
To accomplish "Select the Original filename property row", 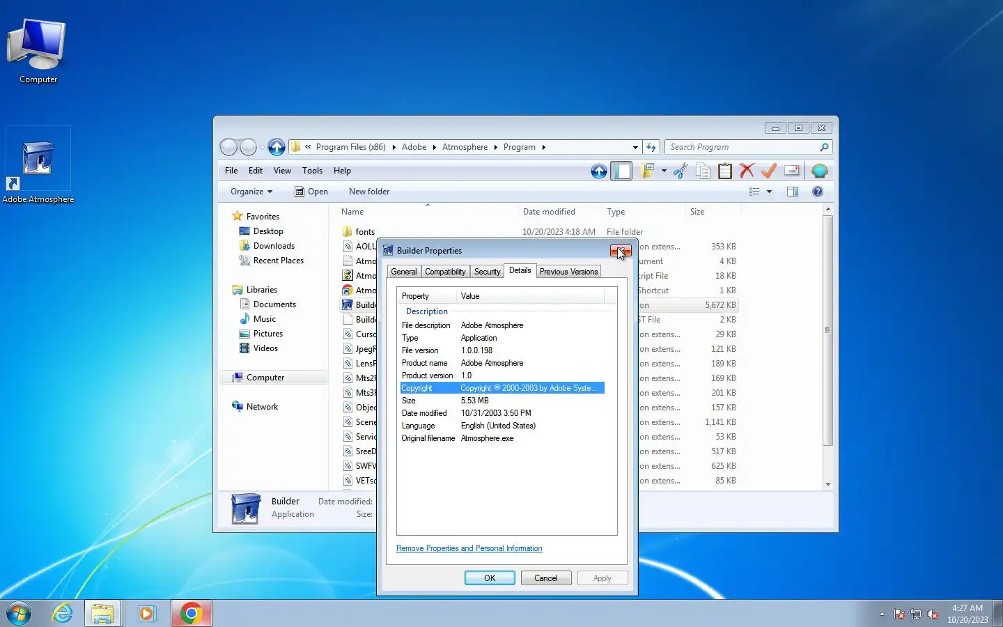I will coord(502,438).
